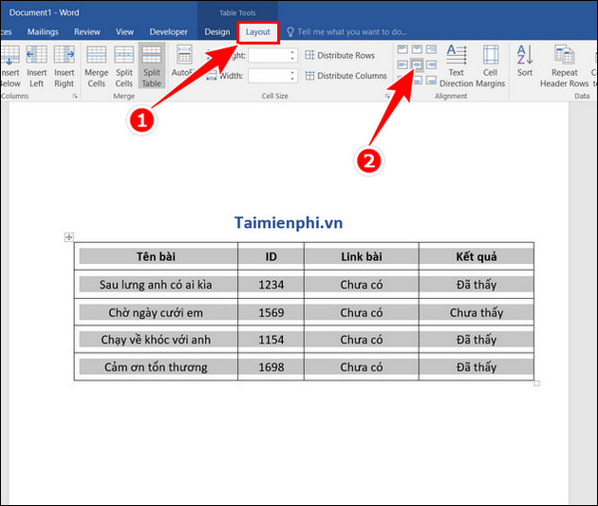Image resolution: width=598 pixels, height=506 pixels.
Task: Select Align Center alignment icon
Action: coord(417,65)
